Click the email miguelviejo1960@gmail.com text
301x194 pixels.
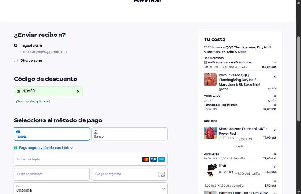pyautogui.click(x=43, y=52)
